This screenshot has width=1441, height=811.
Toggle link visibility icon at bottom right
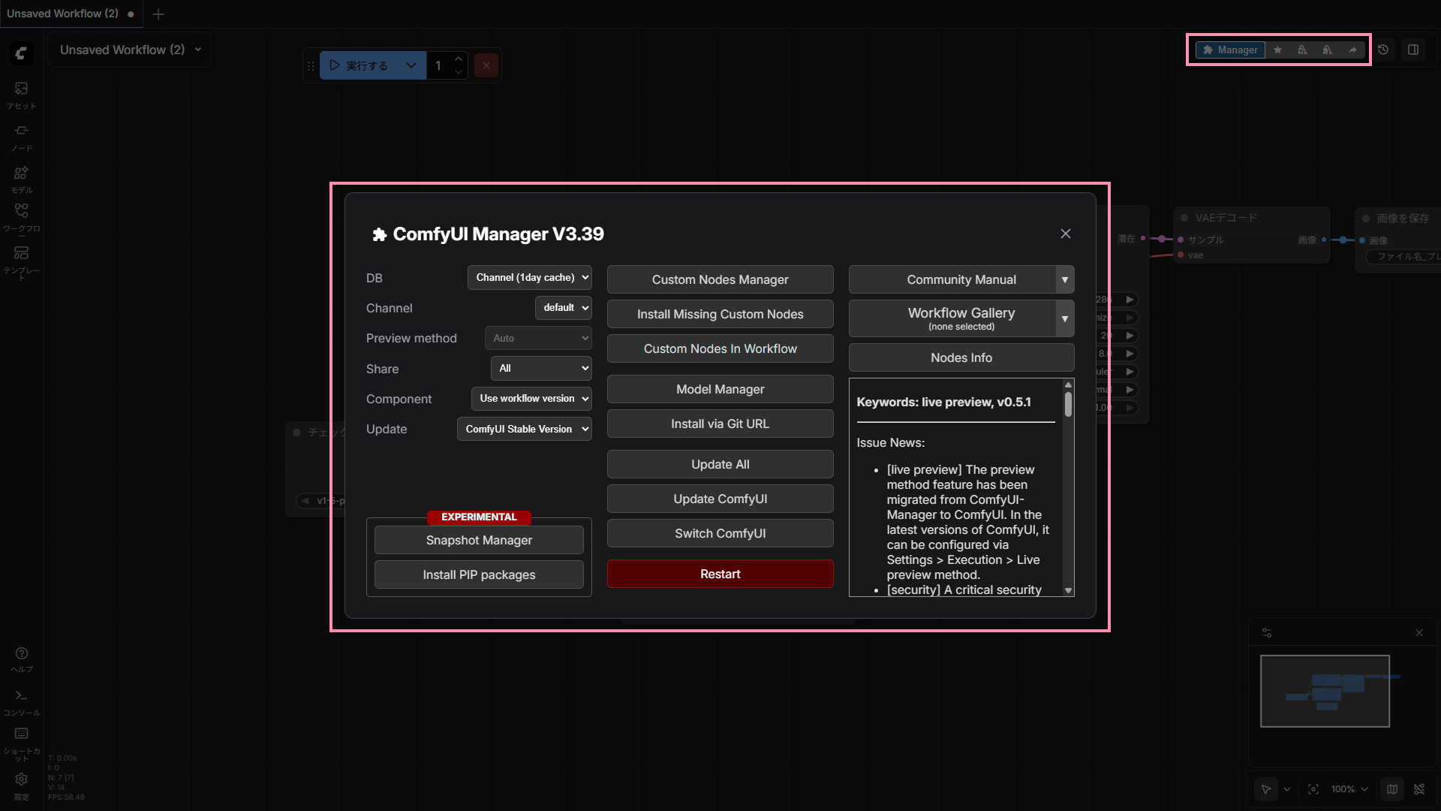[x=1419, y=789]
